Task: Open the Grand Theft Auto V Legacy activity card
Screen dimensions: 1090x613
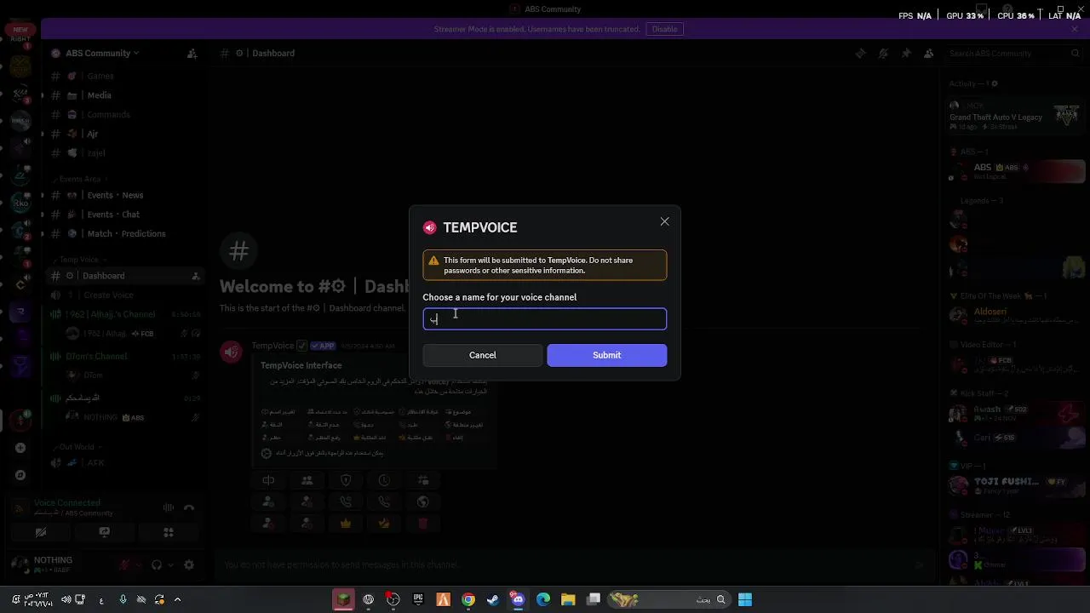Action: [1015, 117]
